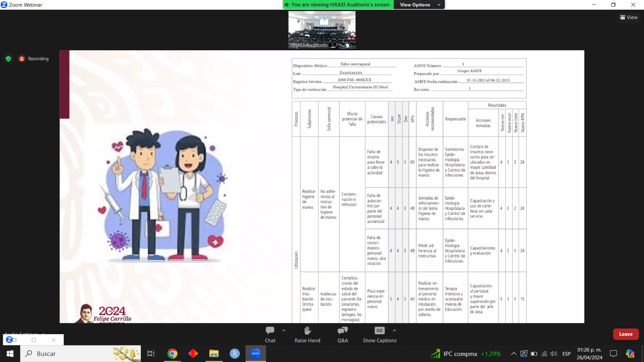Open the View Options dropdown
The width and height of the screenshot is (644, 362).
pyautogui.click(x=419, y=5)
